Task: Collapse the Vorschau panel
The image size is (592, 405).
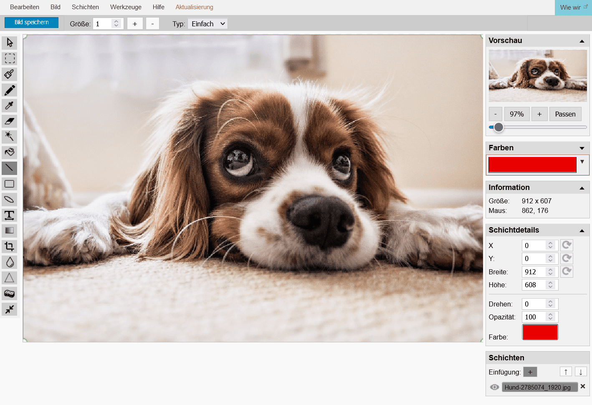Action: click(x=582, y=41)
